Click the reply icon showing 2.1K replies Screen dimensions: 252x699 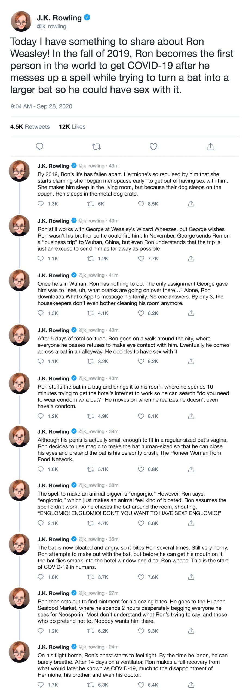click(x=41, y=523)
